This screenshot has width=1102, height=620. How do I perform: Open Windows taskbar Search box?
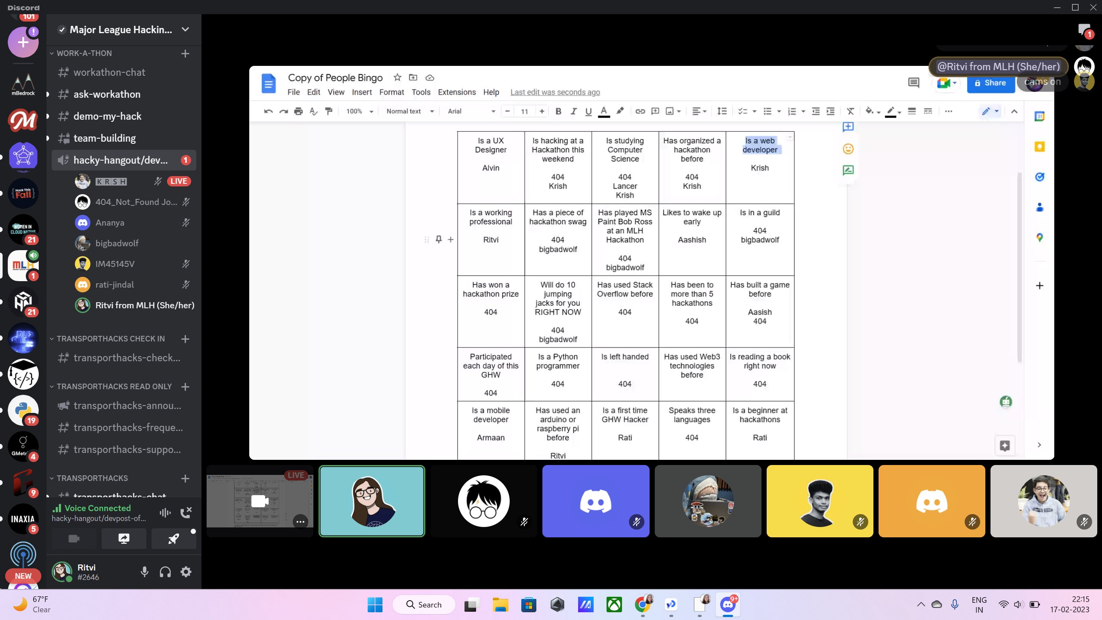424,604
